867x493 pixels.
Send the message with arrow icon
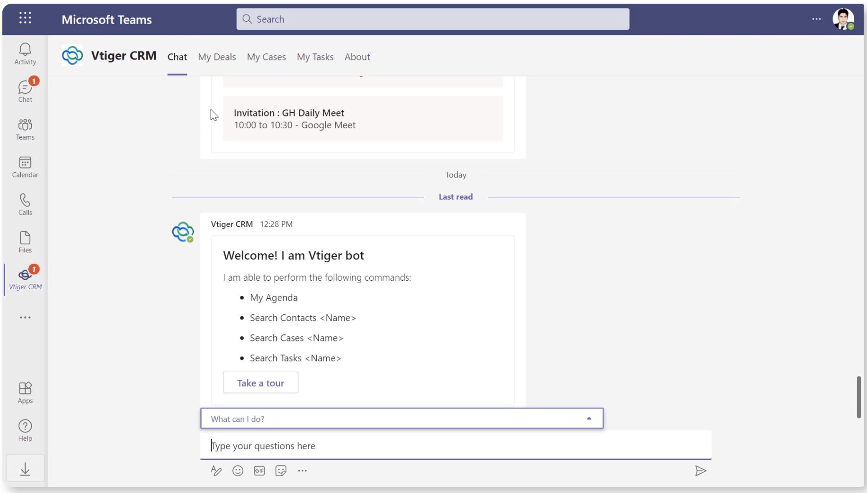coord(700,471)
